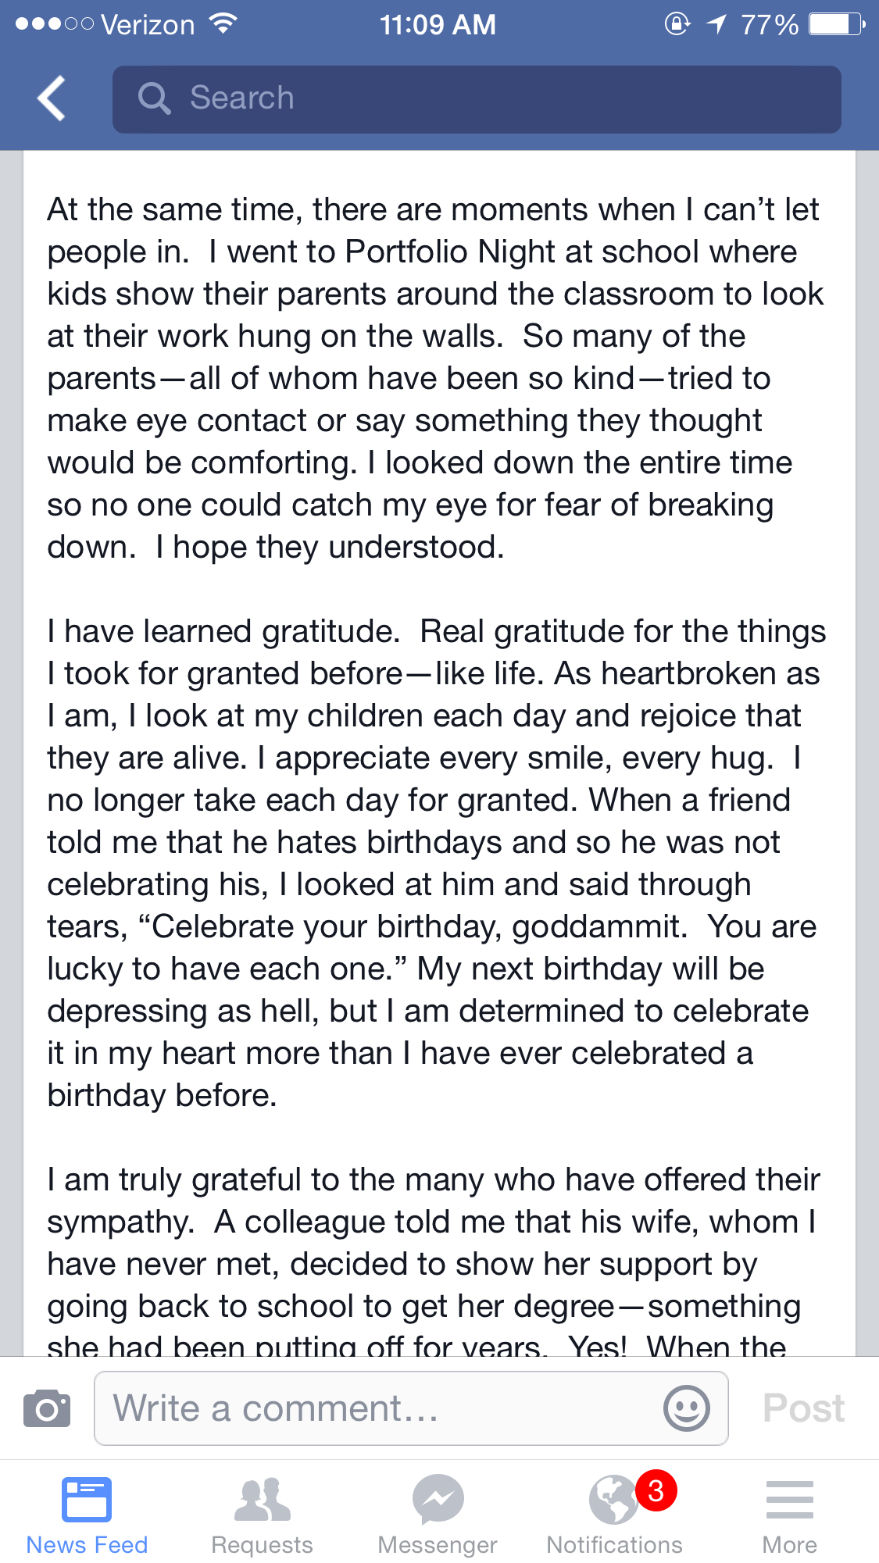This screenshot has height=1563, width=879.
Task: Switch to the News Feed tab label
Action: (x=87, y=1545)
